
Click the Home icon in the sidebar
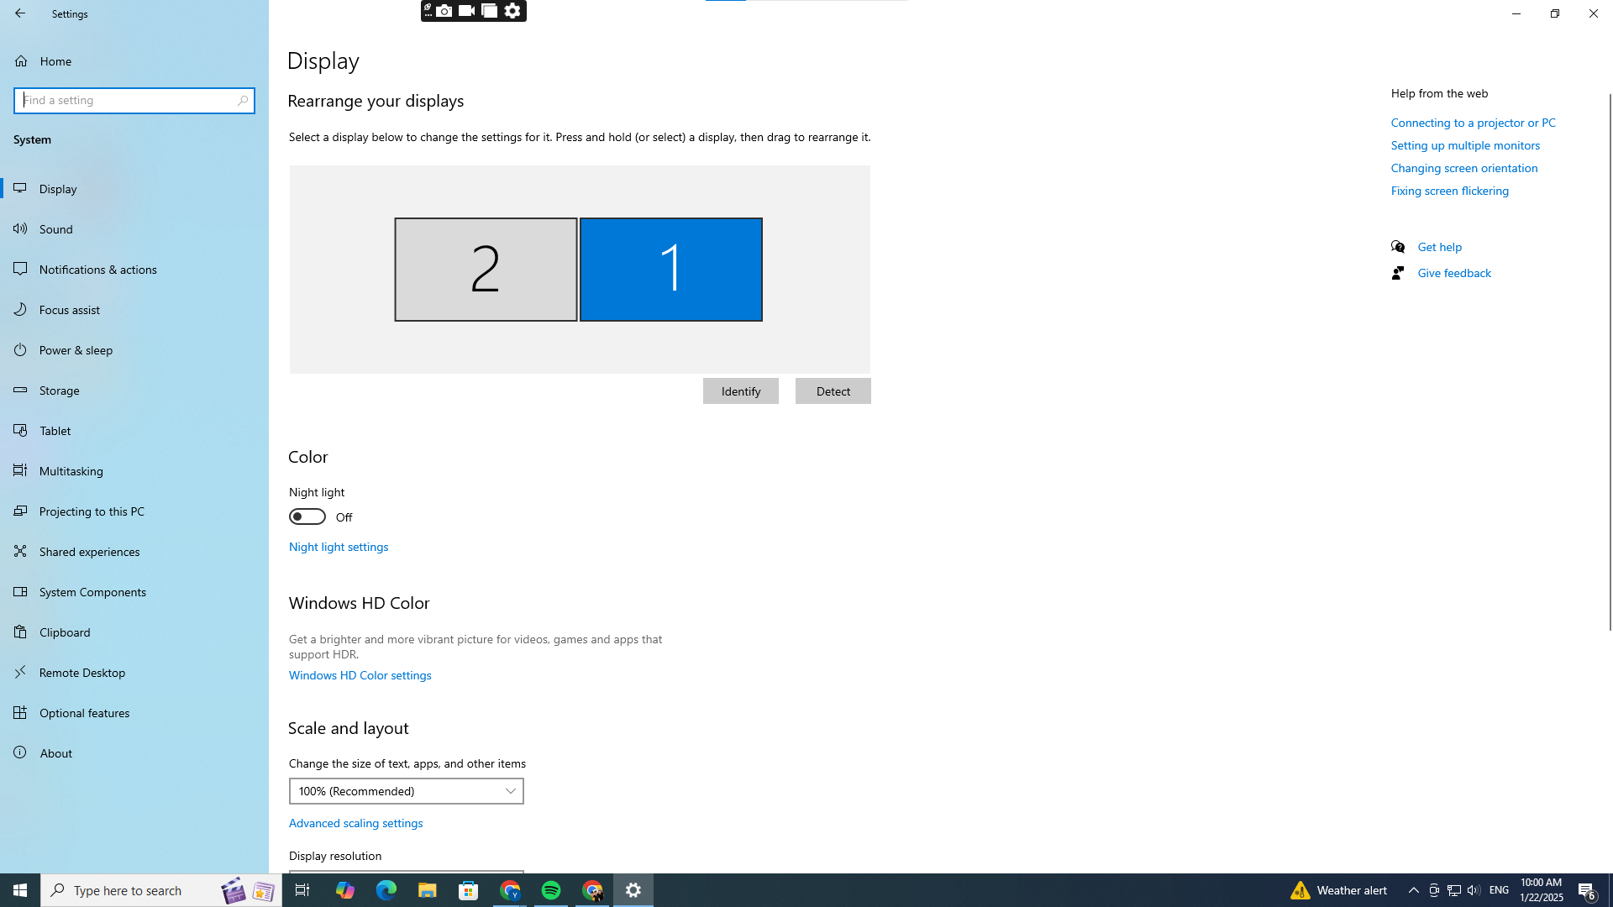(21, 61)
